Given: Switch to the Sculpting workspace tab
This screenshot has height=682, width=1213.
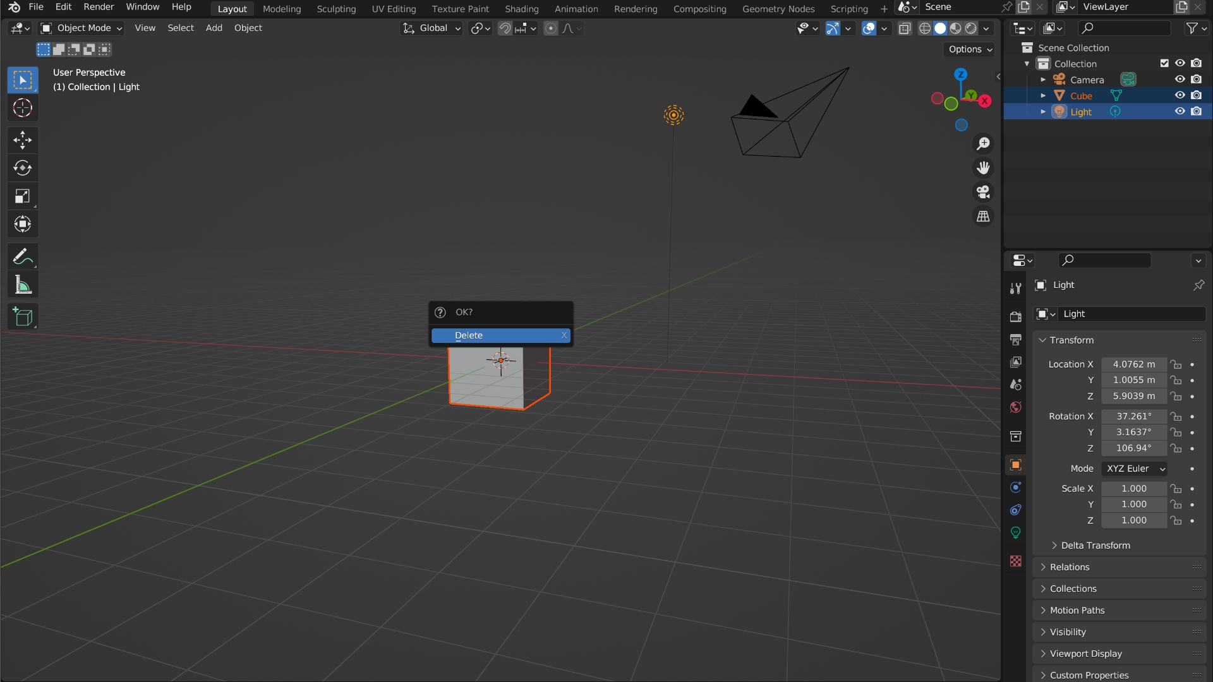Looking at the screenshot, I should (x=336, y=9).
